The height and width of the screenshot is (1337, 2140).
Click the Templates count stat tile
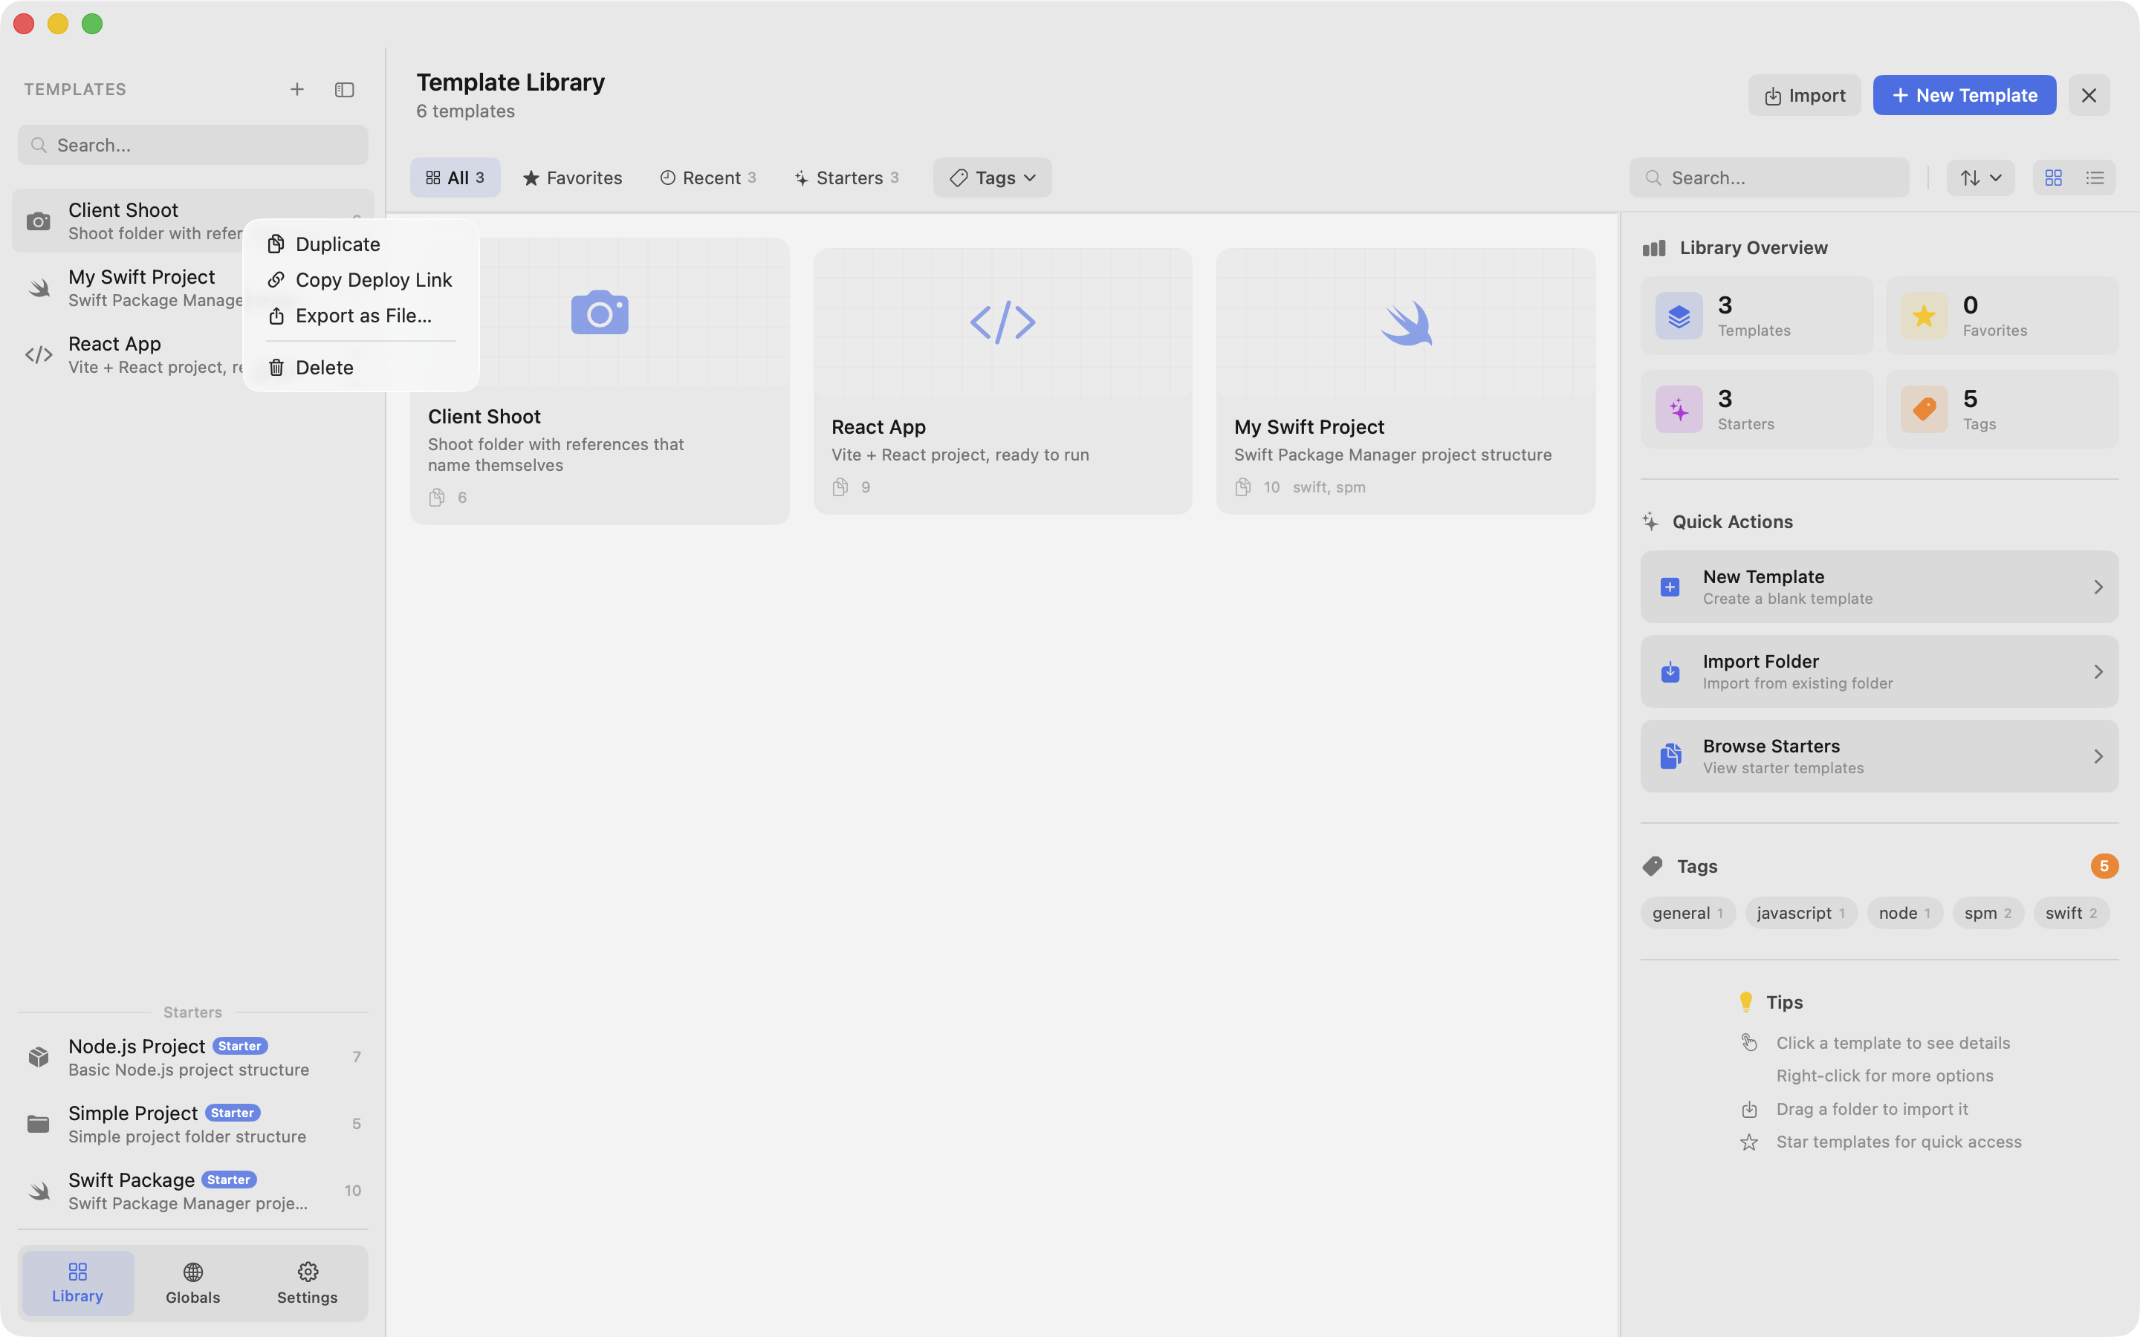point(1757,316)
